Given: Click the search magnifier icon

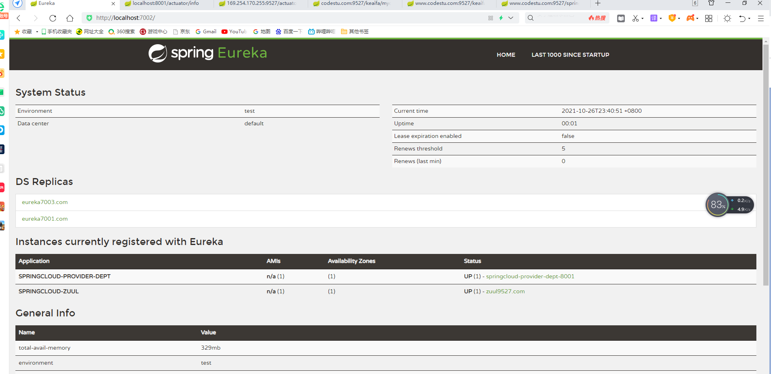Looking at the screenshot, I should (531, 18).
